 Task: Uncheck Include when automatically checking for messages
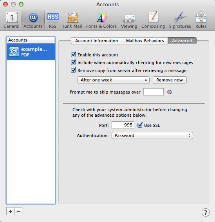click(73, 62)
